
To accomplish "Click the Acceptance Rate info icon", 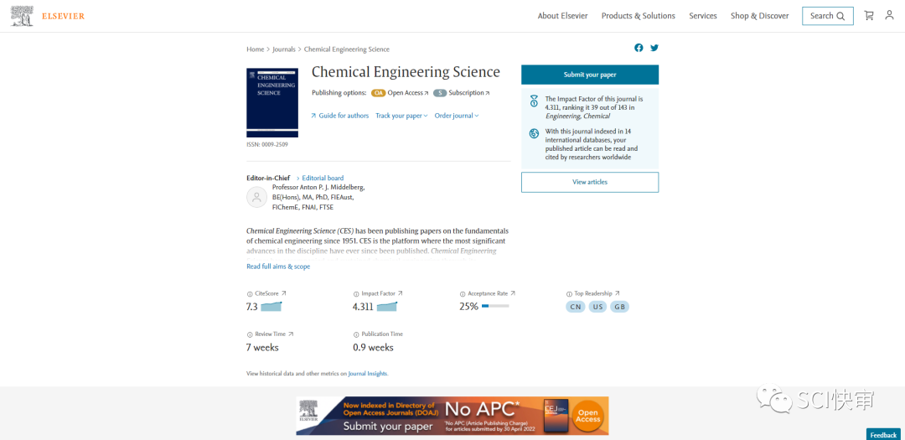I will pos(463,294).
